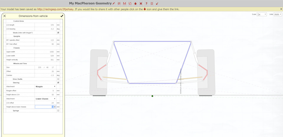
Task: Click the tire aspect ratio 40 field
Action: point(47,67)
